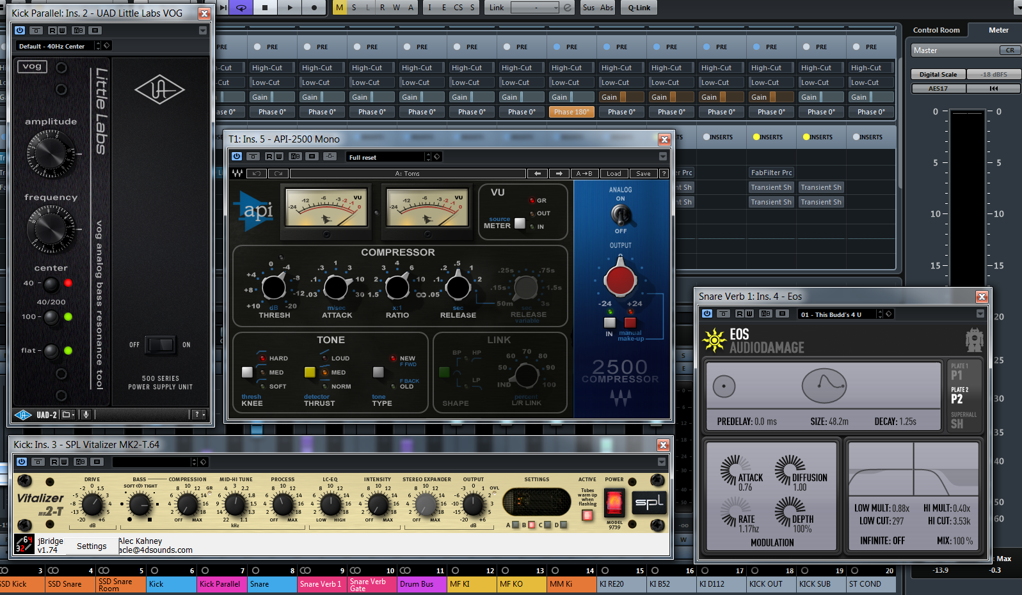This screenshot has width=1022, height=595.
Task: Click the Vitalizer ACTIVE red button
Action: pyautogui.click(x=587, y=515)
